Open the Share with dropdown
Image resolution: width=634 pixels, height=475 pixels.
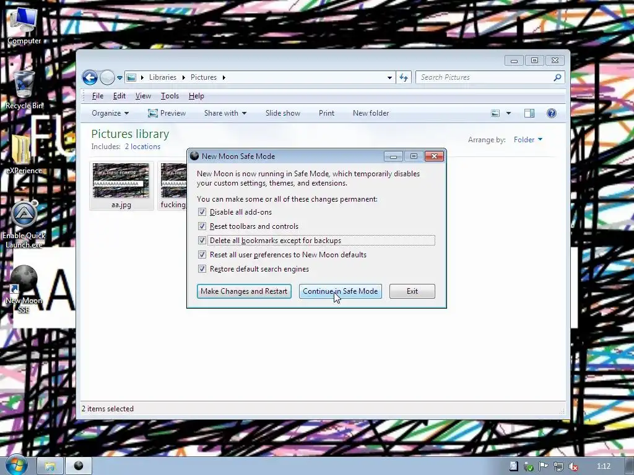point(225,113)
